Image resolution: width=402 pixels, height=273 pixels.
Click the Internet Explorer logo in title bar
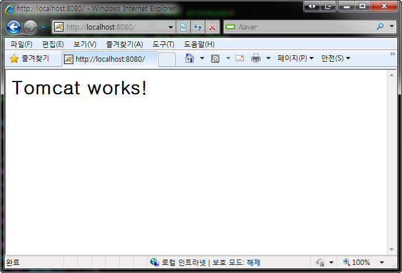pos(10,8)
